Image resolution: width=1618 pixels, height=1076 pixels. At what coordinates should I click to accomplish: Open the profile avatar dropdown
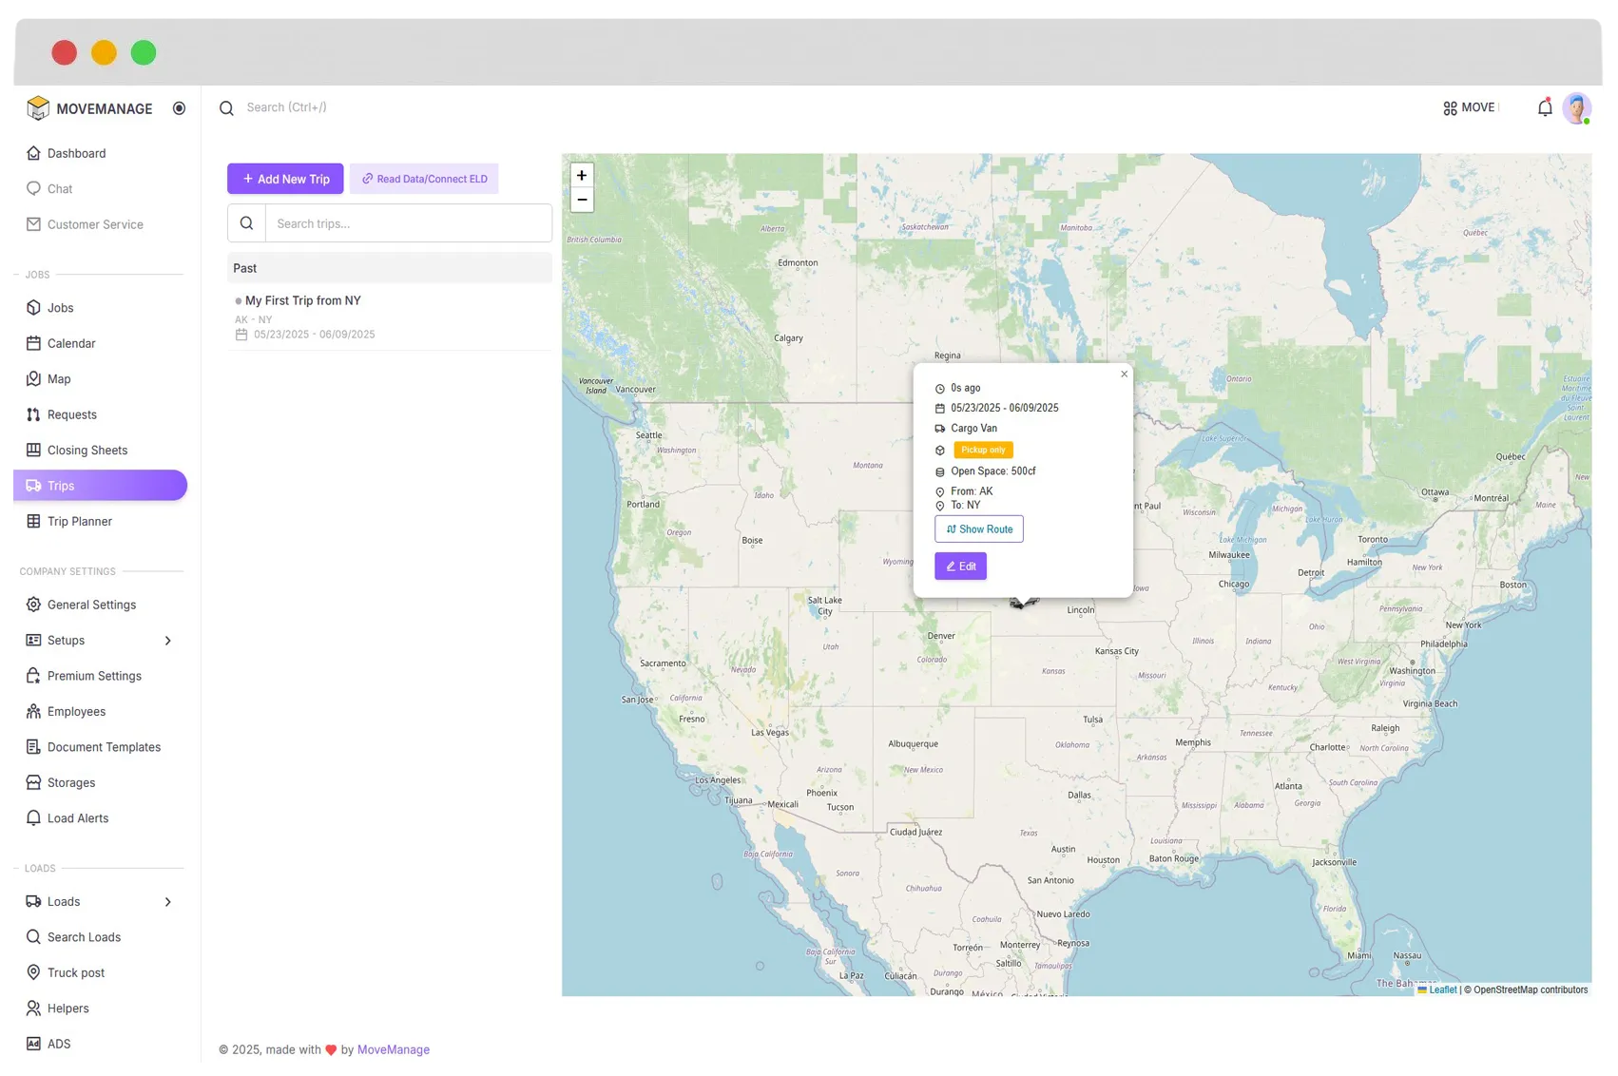coord(1577,107)
